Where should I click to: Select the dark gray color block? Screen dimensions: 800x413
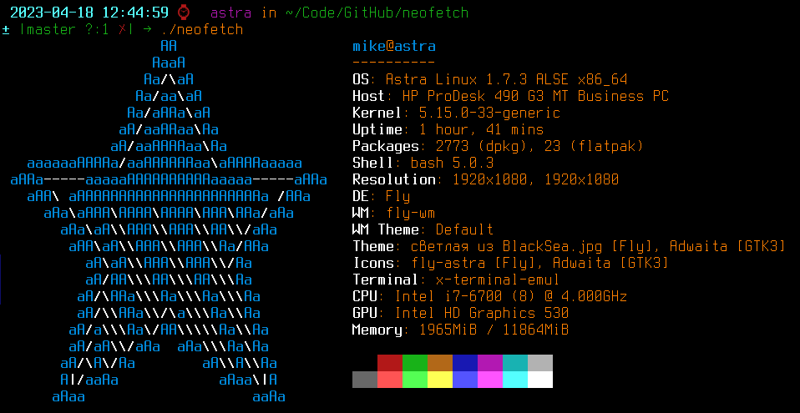[365, 380]
